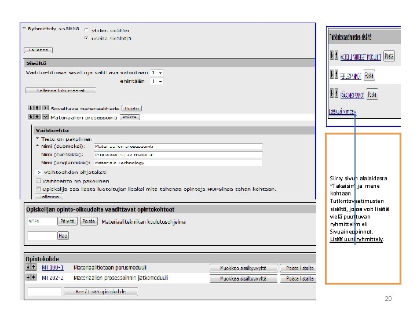
Task: Collapse the Materiaalien prosessointi option
Action: click(46, 117)
